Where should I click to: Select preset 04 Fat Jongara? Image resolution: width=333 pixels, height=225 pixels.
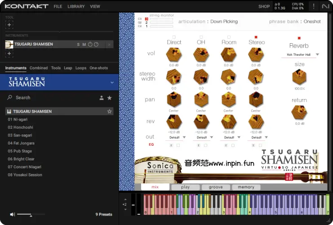coord(21,144)
